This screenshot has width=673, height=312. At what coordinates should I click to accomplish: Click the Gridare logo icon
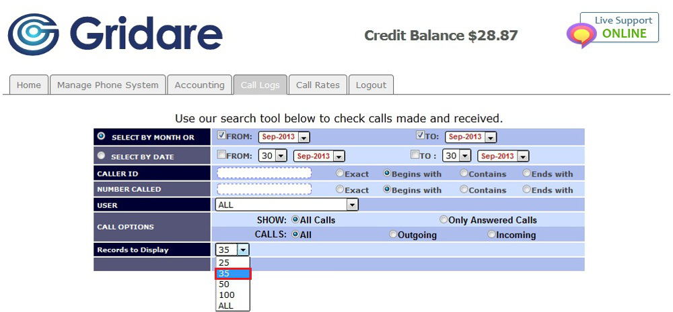34,34
